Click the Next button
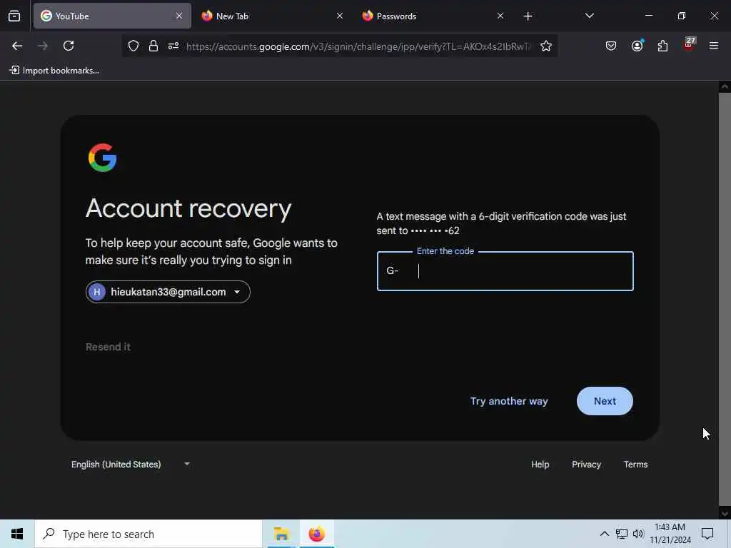 (605, 401)
